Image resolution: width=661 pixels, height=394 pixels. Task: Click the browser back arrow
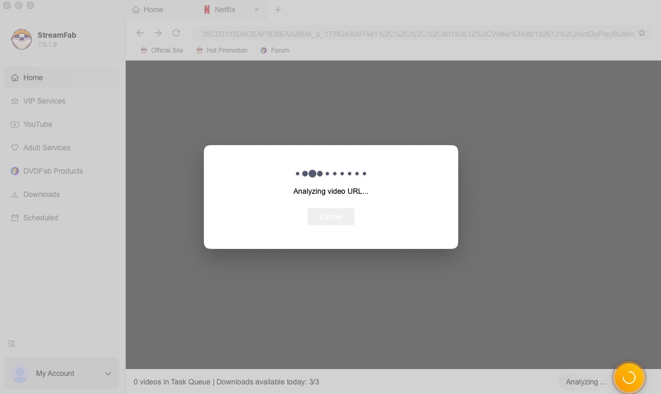(x=140, y=33)
